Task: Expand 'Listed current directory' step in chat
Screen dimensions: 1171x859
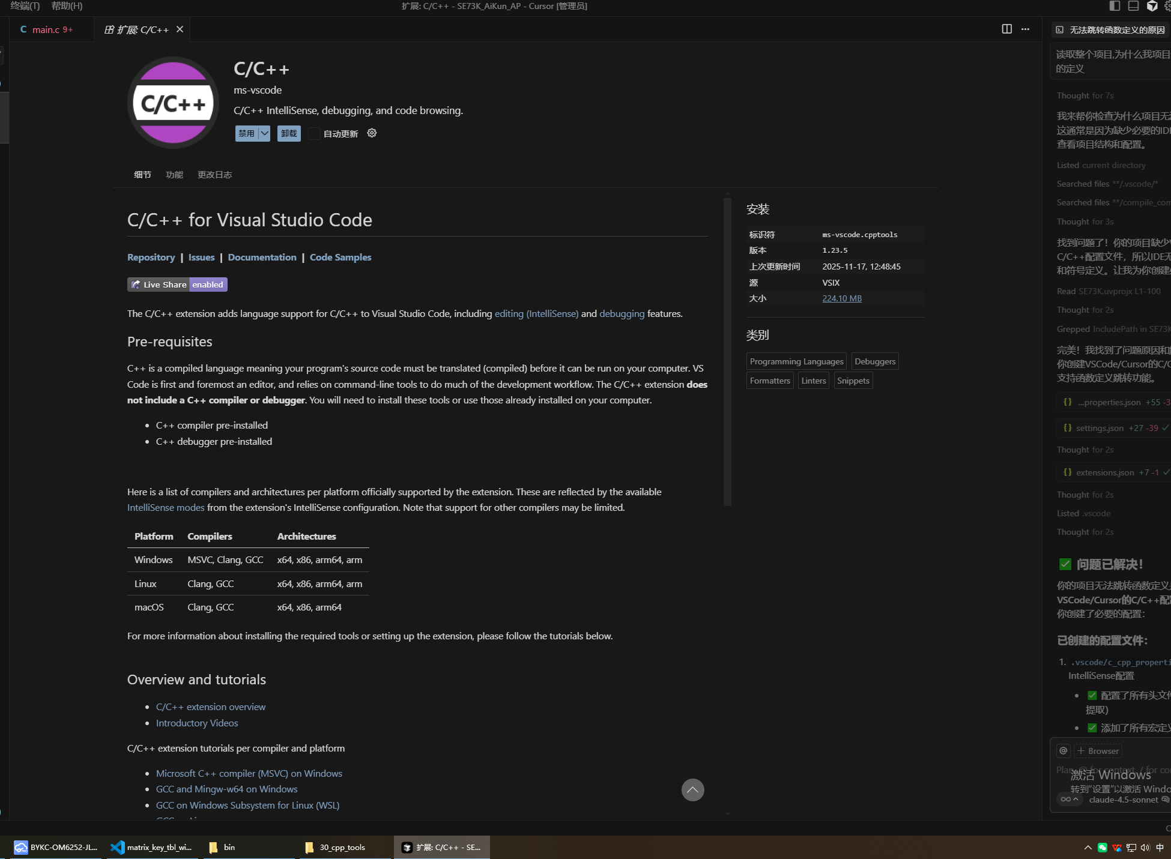Action: [x=1101, y=165]
